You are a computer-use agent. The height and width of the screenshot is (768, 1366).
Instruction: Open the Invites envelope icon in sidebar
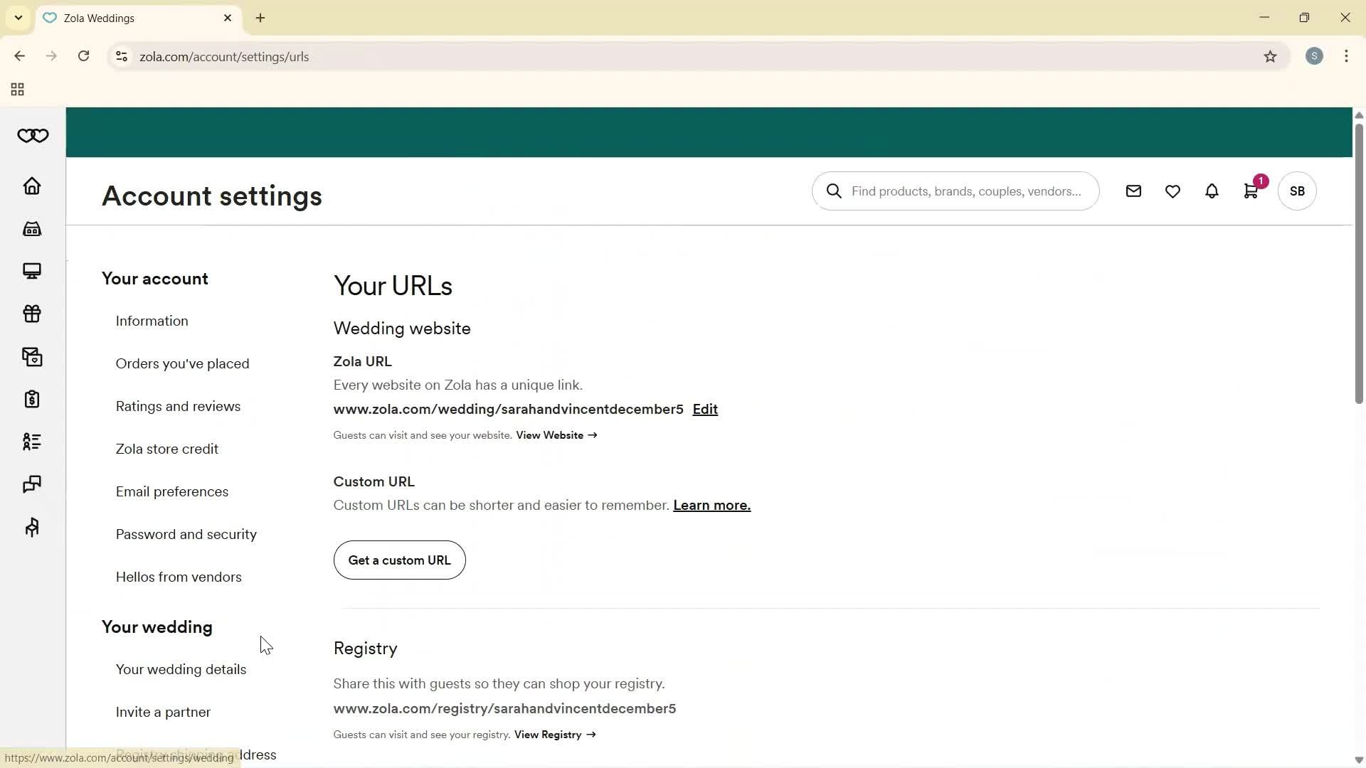32,356
